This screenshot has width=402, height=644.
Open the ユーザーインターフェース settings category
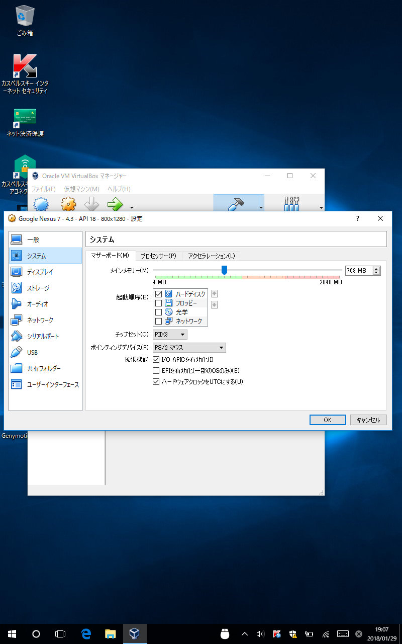click(x=46, y=384)
